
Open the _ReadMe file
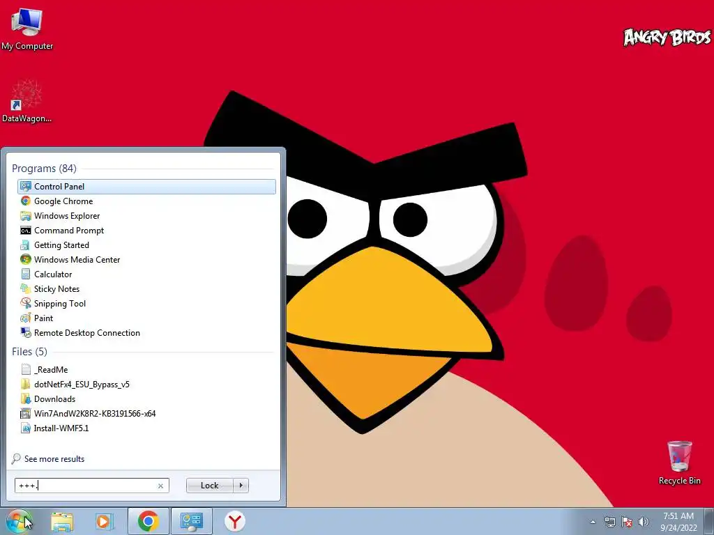[146, 369]
